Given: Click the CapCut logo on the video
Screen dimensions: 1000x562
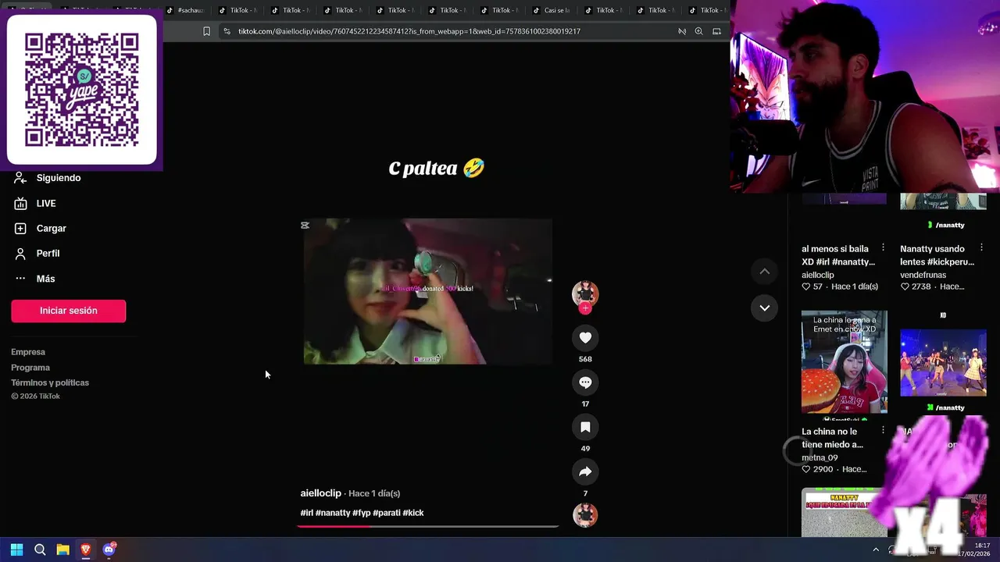Looking at the screenshot, I should pyautogui.click(x=305, y=225).
